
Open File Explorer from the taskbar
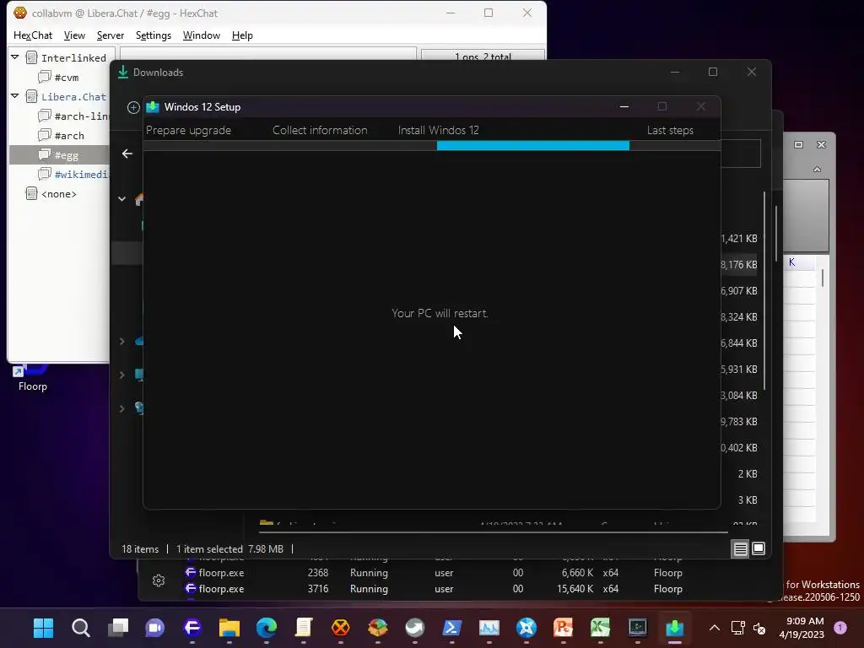click(x=229, y=628)
